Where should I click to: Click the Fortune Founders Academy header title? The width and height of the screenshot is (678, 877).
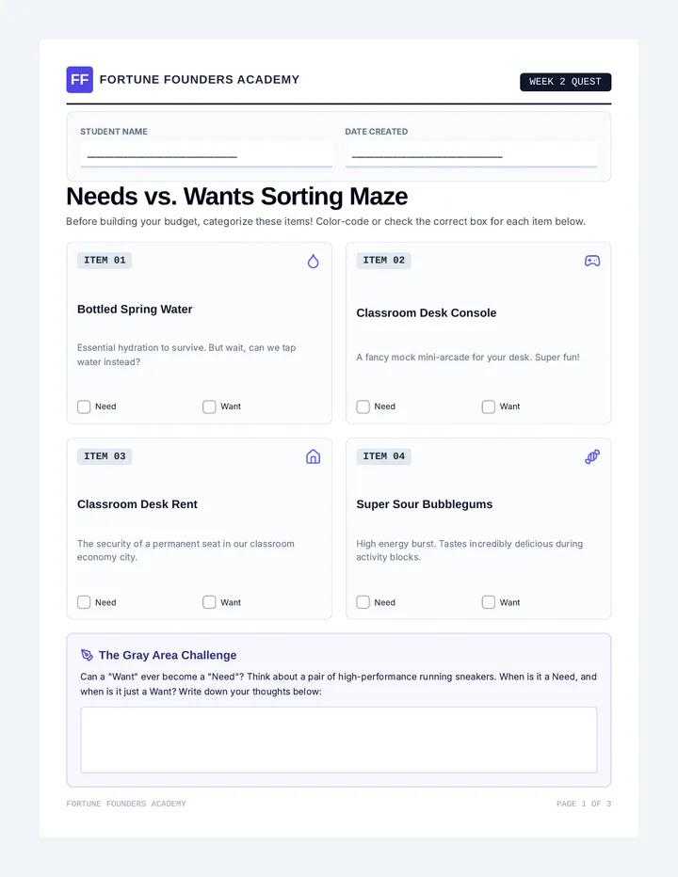point(200,79)
